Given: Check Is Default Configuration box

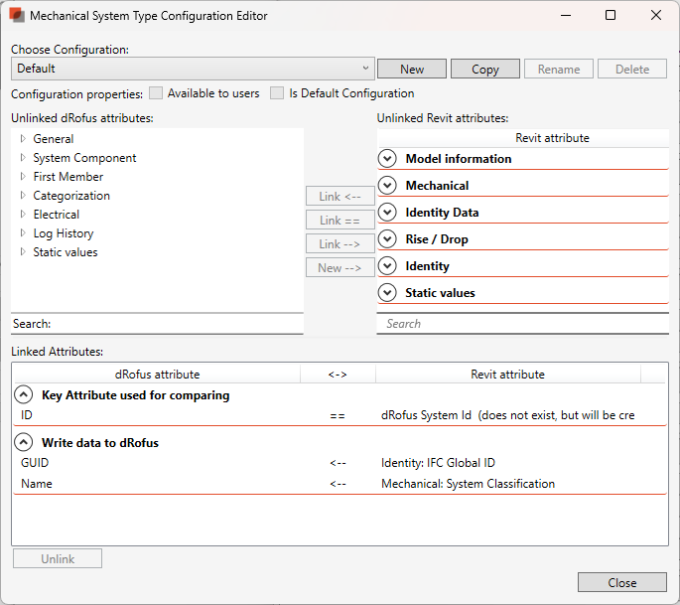Looking at the screenshot, I should [277, 93].
